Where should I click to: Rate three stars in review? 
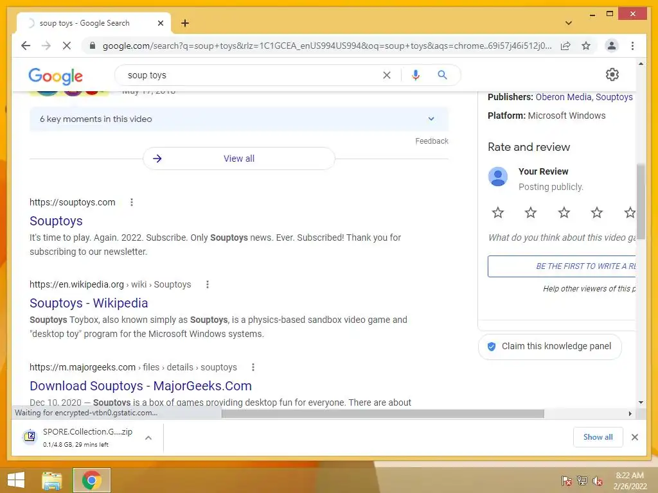pyautogui.click(x=564, y=212)
